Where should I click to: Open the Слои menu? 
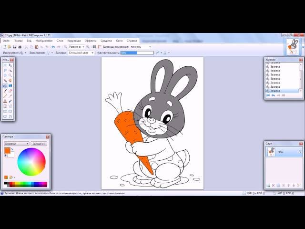pyautogui.click(x=60, y=41)
